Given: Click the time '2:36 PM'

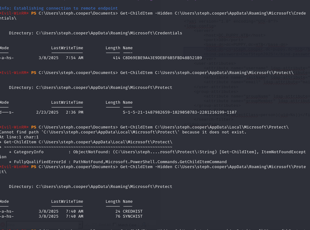Looking at the screenshot, I should (75, 112).
